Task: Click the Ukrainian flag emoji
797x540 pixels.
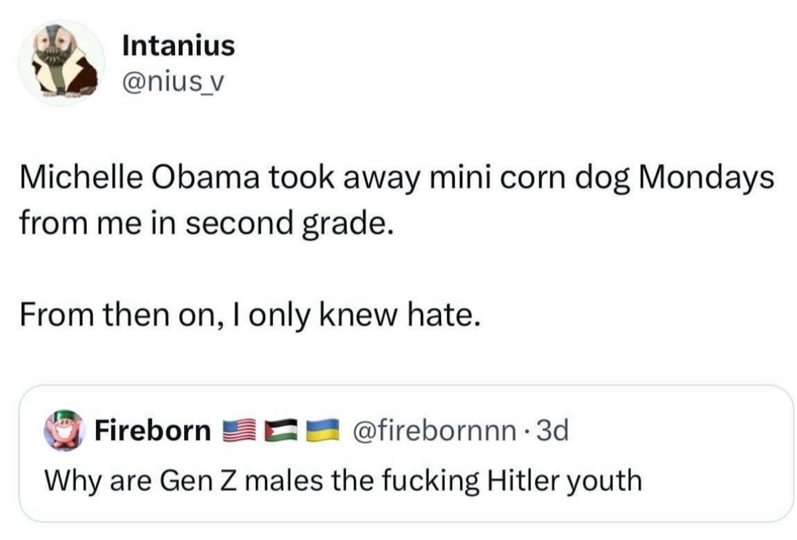Action: point(323,431)
